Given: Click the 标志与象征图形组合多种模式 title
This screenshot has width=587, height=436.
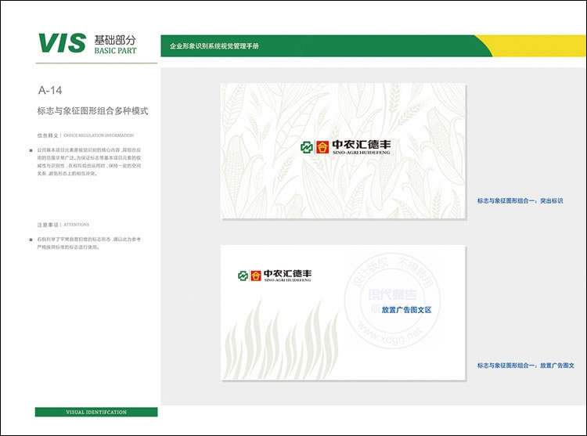Looking at the screenshot, I should pos(92,111).
